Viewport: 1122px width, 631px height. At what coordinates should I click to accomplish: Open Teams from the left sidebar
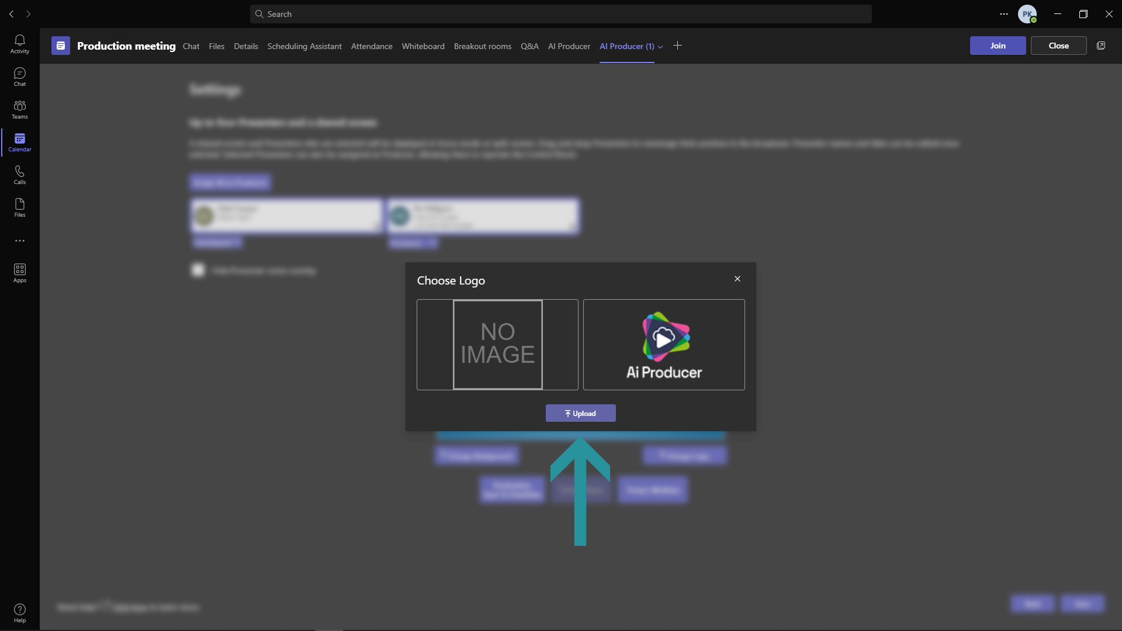pyautogui.click(x=20, y=109)
